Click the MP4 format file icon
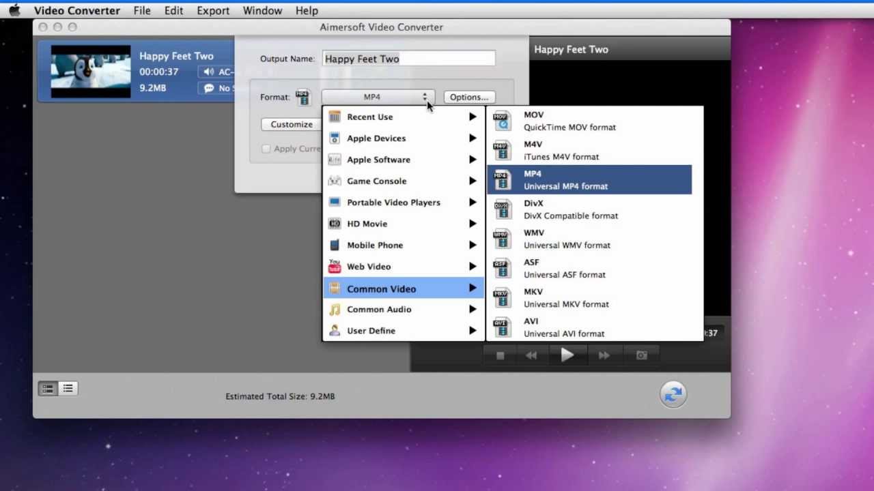Viewport: 874px width, 491px height. (502, 179)
